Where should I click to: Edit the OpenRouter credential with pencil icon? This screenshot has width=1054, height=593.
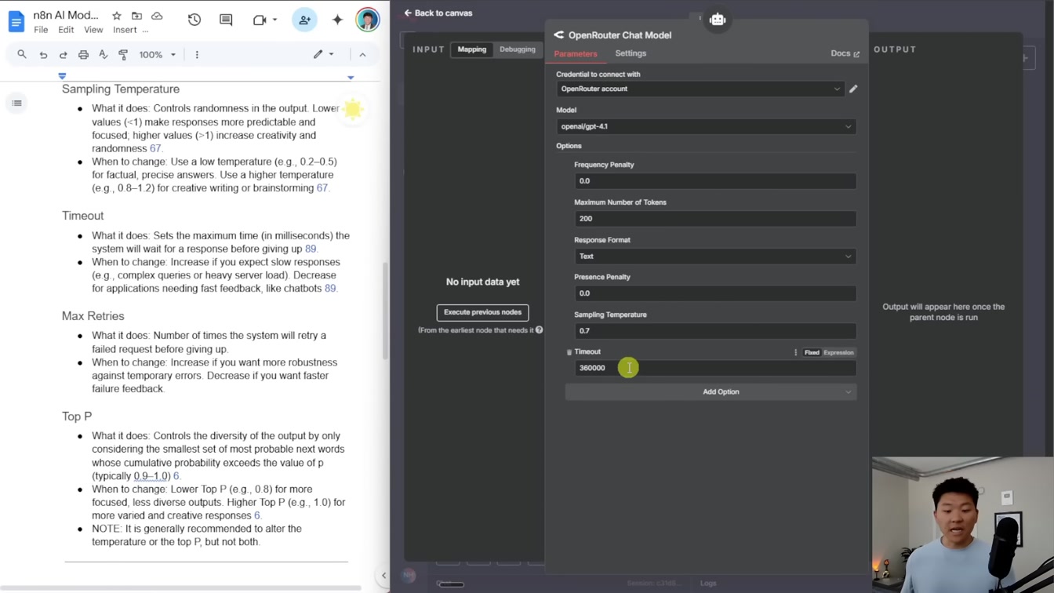(x=853, y=89)
